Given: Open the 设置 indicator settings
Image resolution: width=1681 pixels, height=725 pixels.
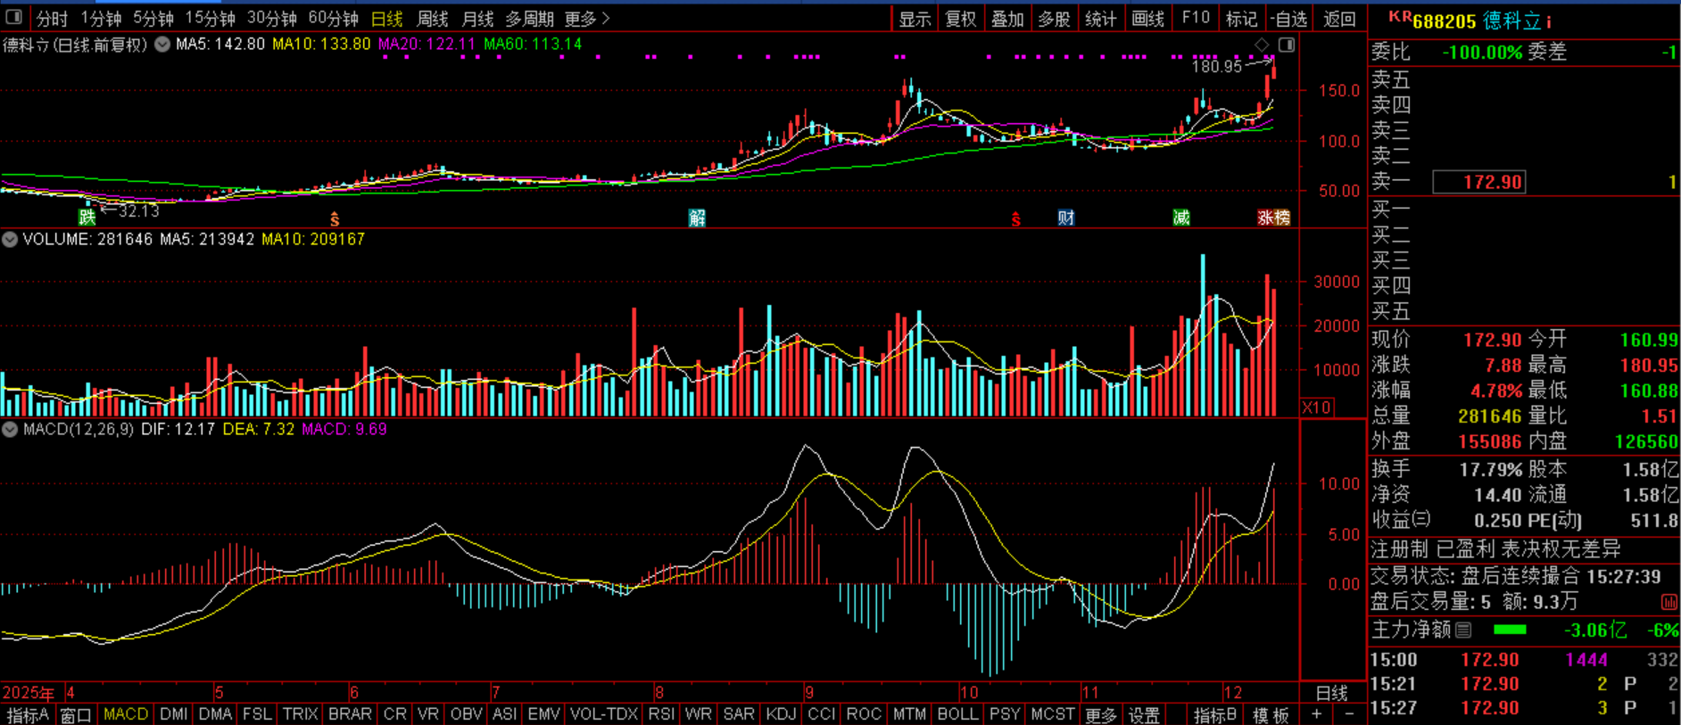Looking at the screenshot, I should point(1144,715).
